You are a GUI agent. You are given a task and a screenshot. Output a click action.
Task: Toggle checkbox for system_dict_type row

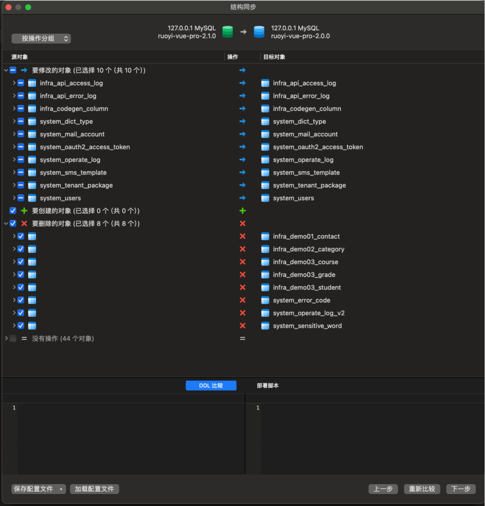(x=21, y=121)
